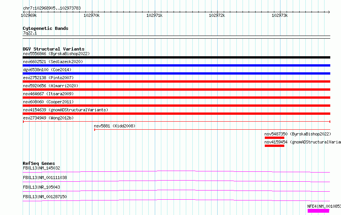
Task: Click the 102969k ruler tick label
Action: (29, 15)
